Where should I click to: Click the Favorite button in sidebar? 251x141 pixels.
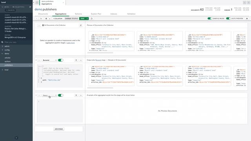tap(11, 10)
